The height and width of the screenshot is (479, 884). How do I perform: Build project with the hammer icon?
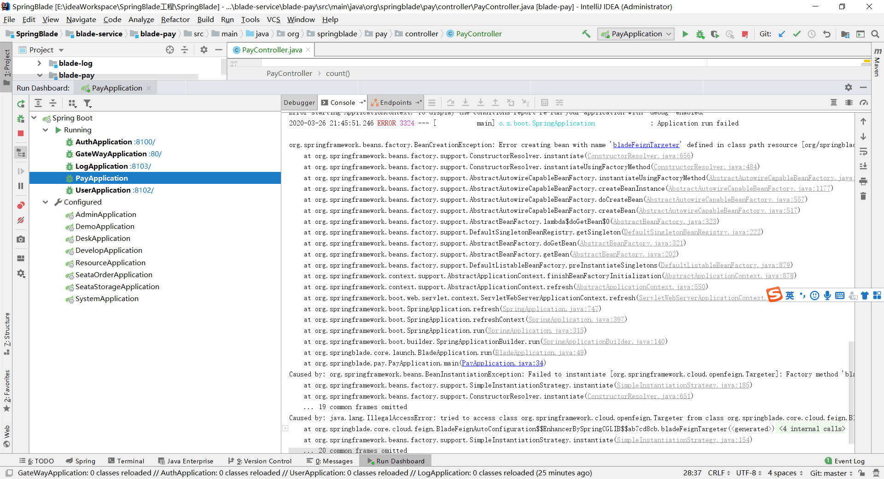[x=586, y=34]
